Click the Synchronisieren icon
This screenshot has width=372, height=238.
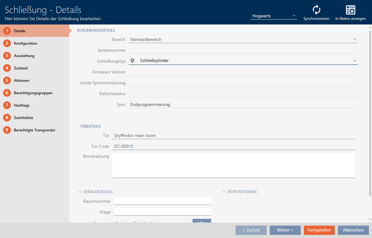(x=316, y=10)
